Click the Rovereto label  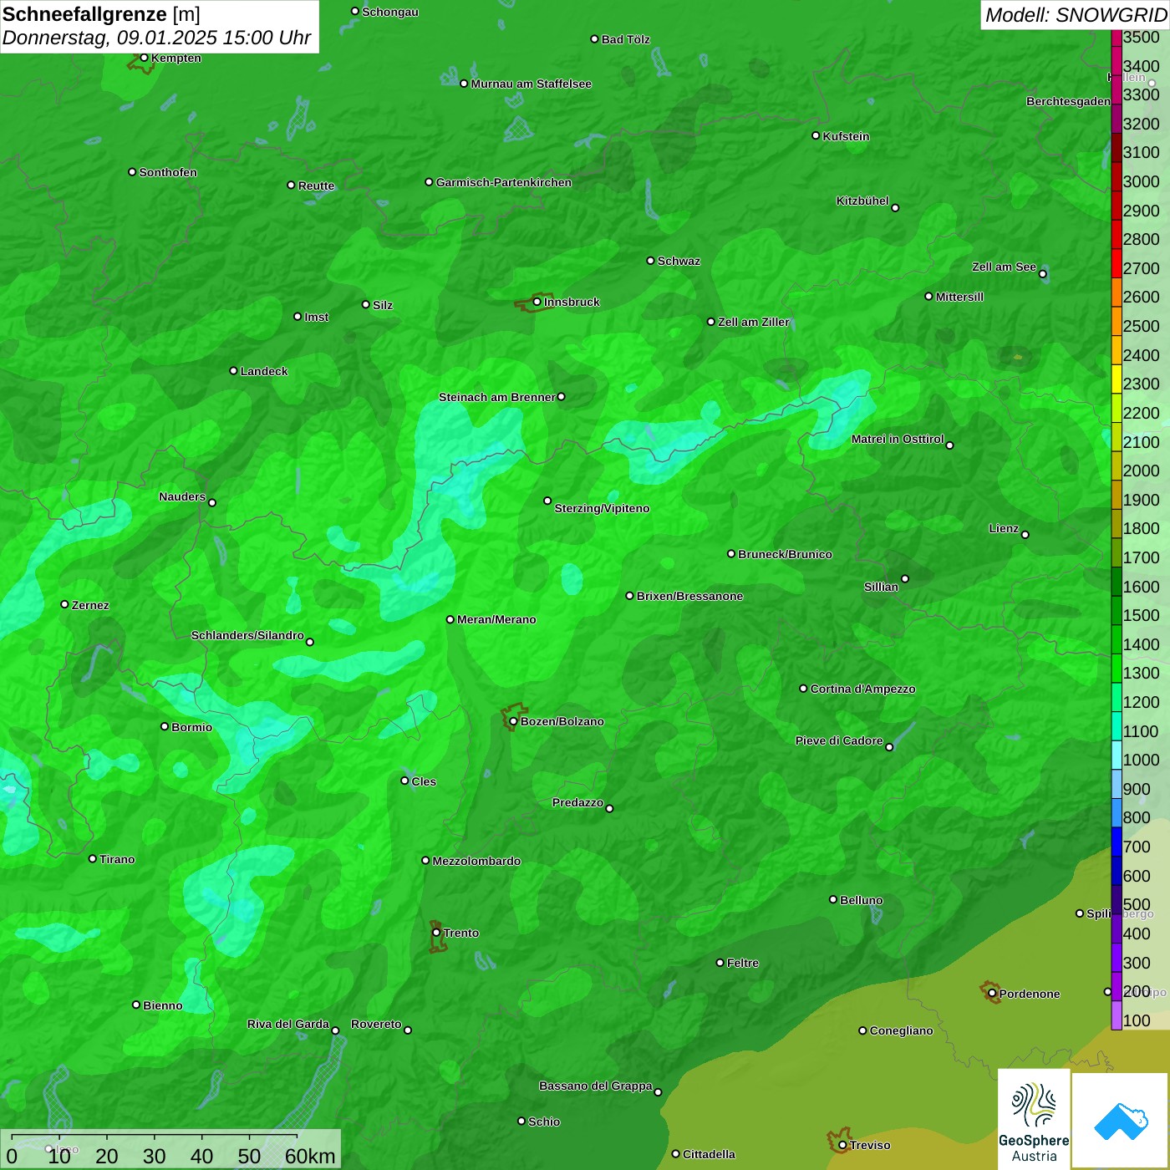(x=376, y=1024)
